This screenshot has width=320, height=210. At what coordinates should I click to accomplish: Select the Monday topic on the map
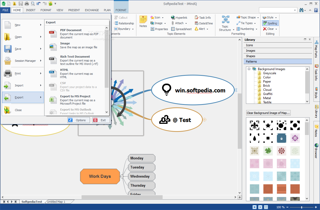coord(142,158)
